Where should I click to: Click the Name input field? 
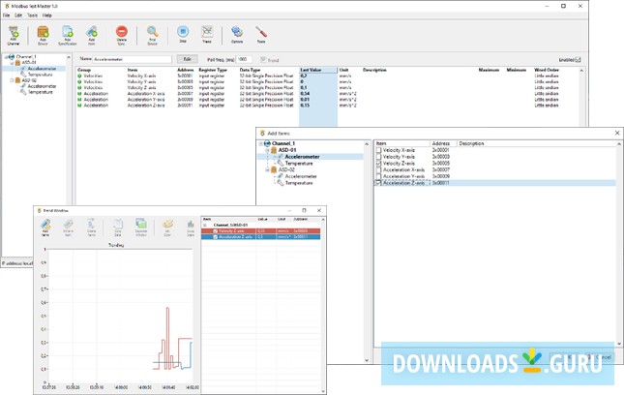pyautogui.click(x=133, y=59)
